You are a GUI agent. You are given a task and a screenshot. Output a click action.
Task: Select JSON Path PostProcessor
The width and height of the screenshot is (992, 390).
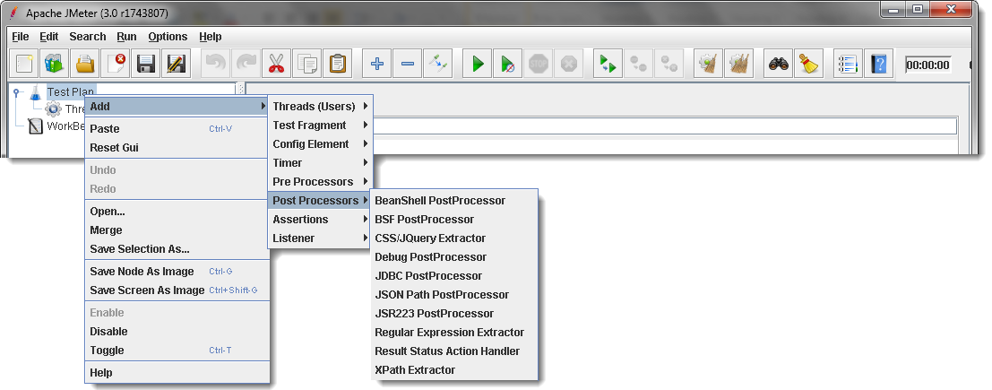pos(453,295)
